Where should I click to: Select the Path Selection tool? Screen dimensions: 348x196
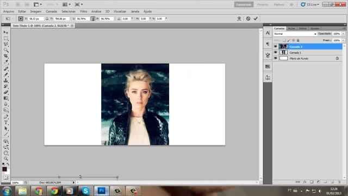[6, 128]
